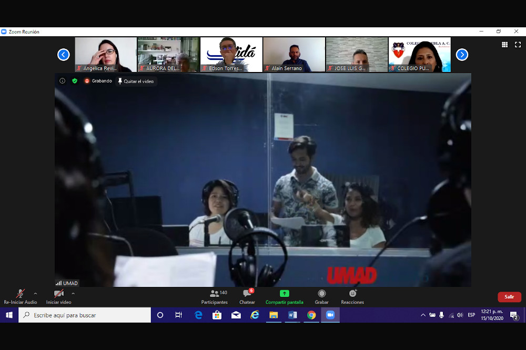Click the green Compartir pantalla icon

click(x=284, y=294)
